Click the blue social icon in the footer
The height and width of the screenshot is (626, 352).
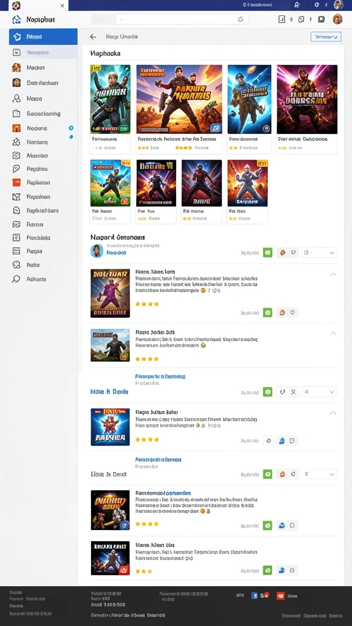(x=254, y=595)
